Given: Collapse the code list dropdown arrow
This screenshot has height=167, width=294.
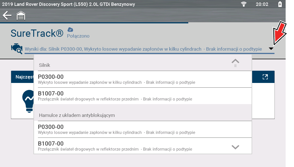Looking at the screenshot, I should pyautogui.click(x=271, y=49).
